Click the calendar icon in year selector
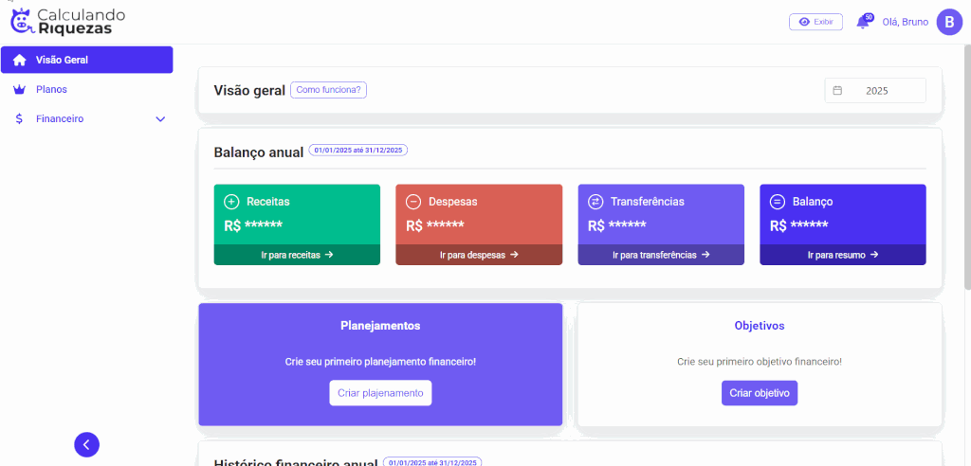971x466 pixels. coord(837,91)
